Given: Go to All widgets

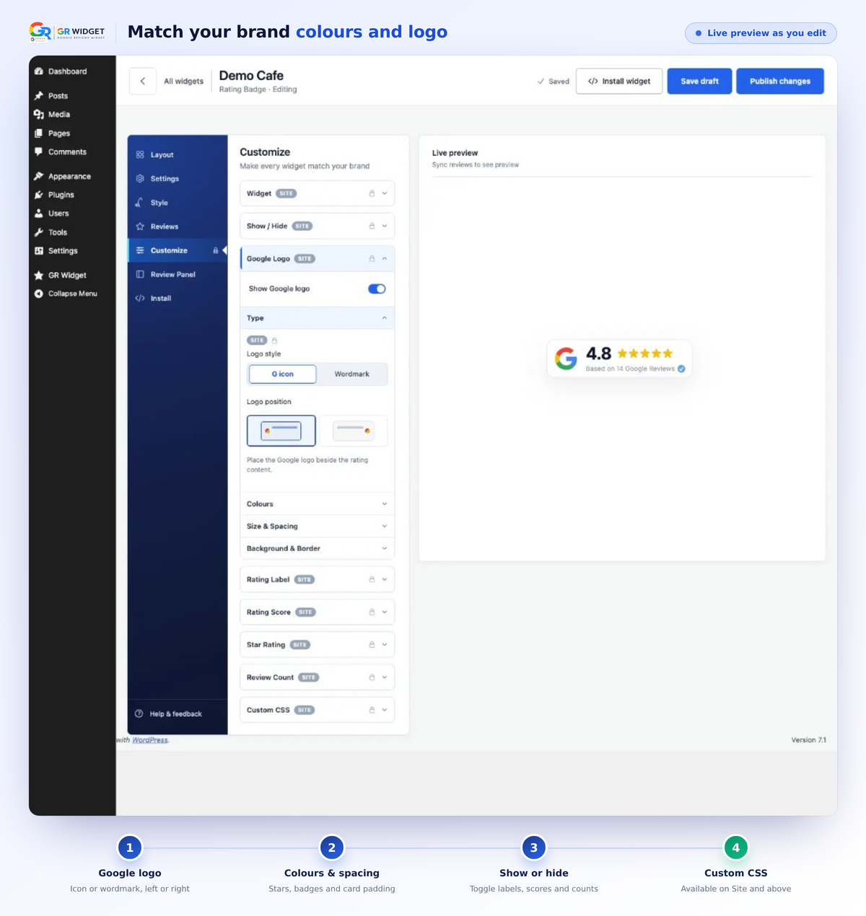Looking at the screenshot, I should pyautogui.click(x=183, y=82).
